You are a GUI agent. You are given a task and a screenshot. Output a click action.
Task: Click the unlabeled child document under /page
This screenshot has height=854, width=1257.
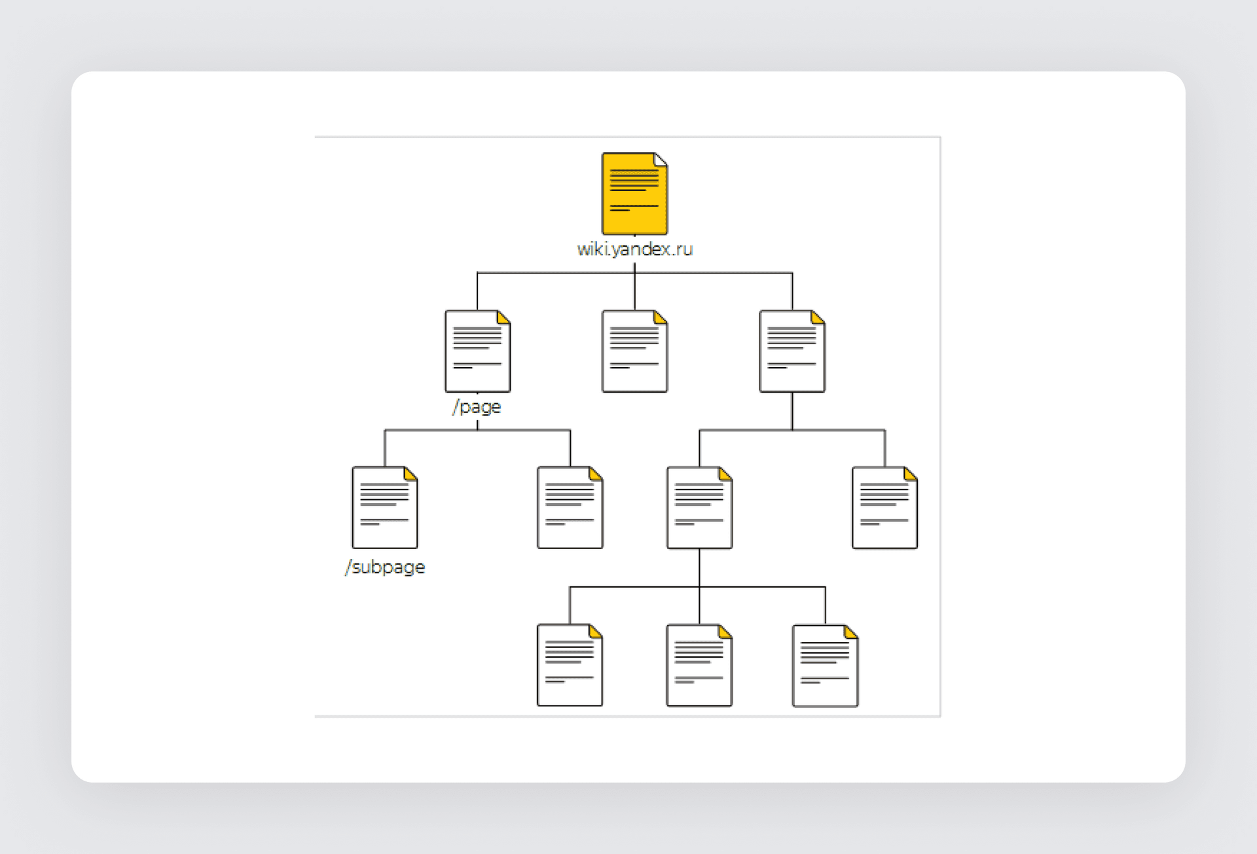pyautogui.click(x=570, y=508)
